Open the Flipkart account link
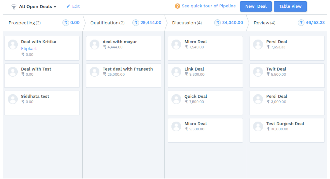 29,48
